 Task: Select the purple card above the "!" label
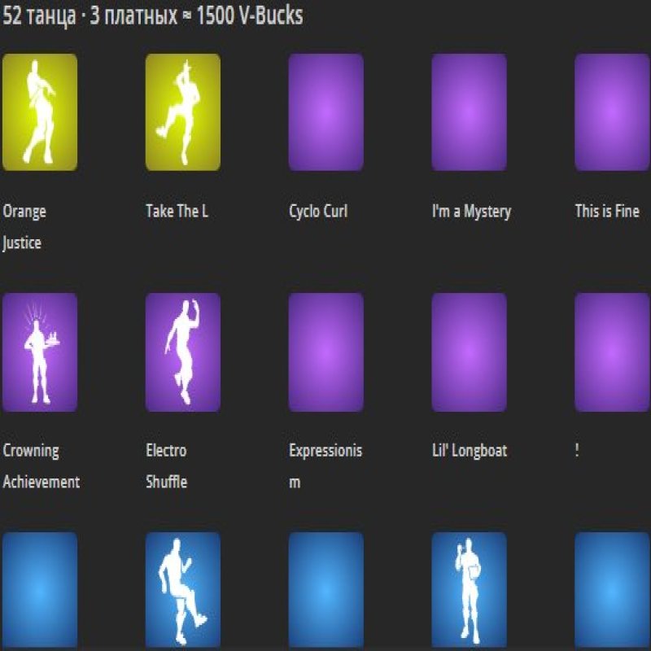tap(612, 352)
